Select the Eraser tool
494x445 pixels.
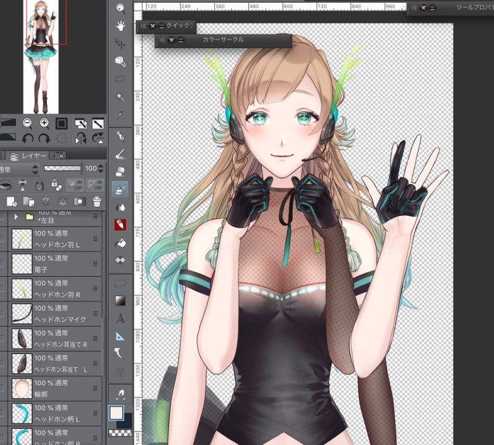pyautogui.click(x=120, y=172)
